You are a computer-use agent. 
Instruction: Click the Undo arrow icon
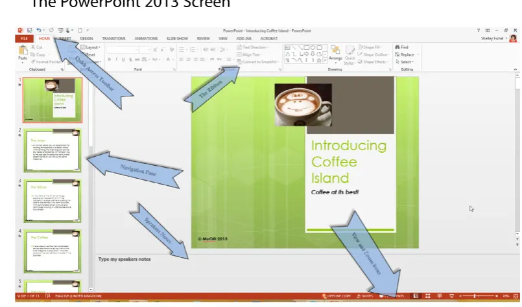(x=39, y=30)
